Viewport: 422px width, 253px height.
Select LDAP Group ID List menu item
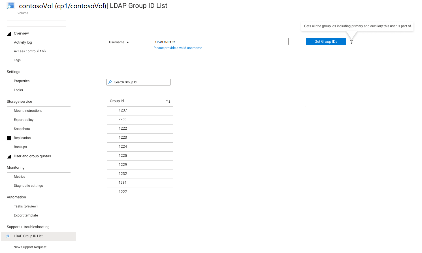point(39,236)
